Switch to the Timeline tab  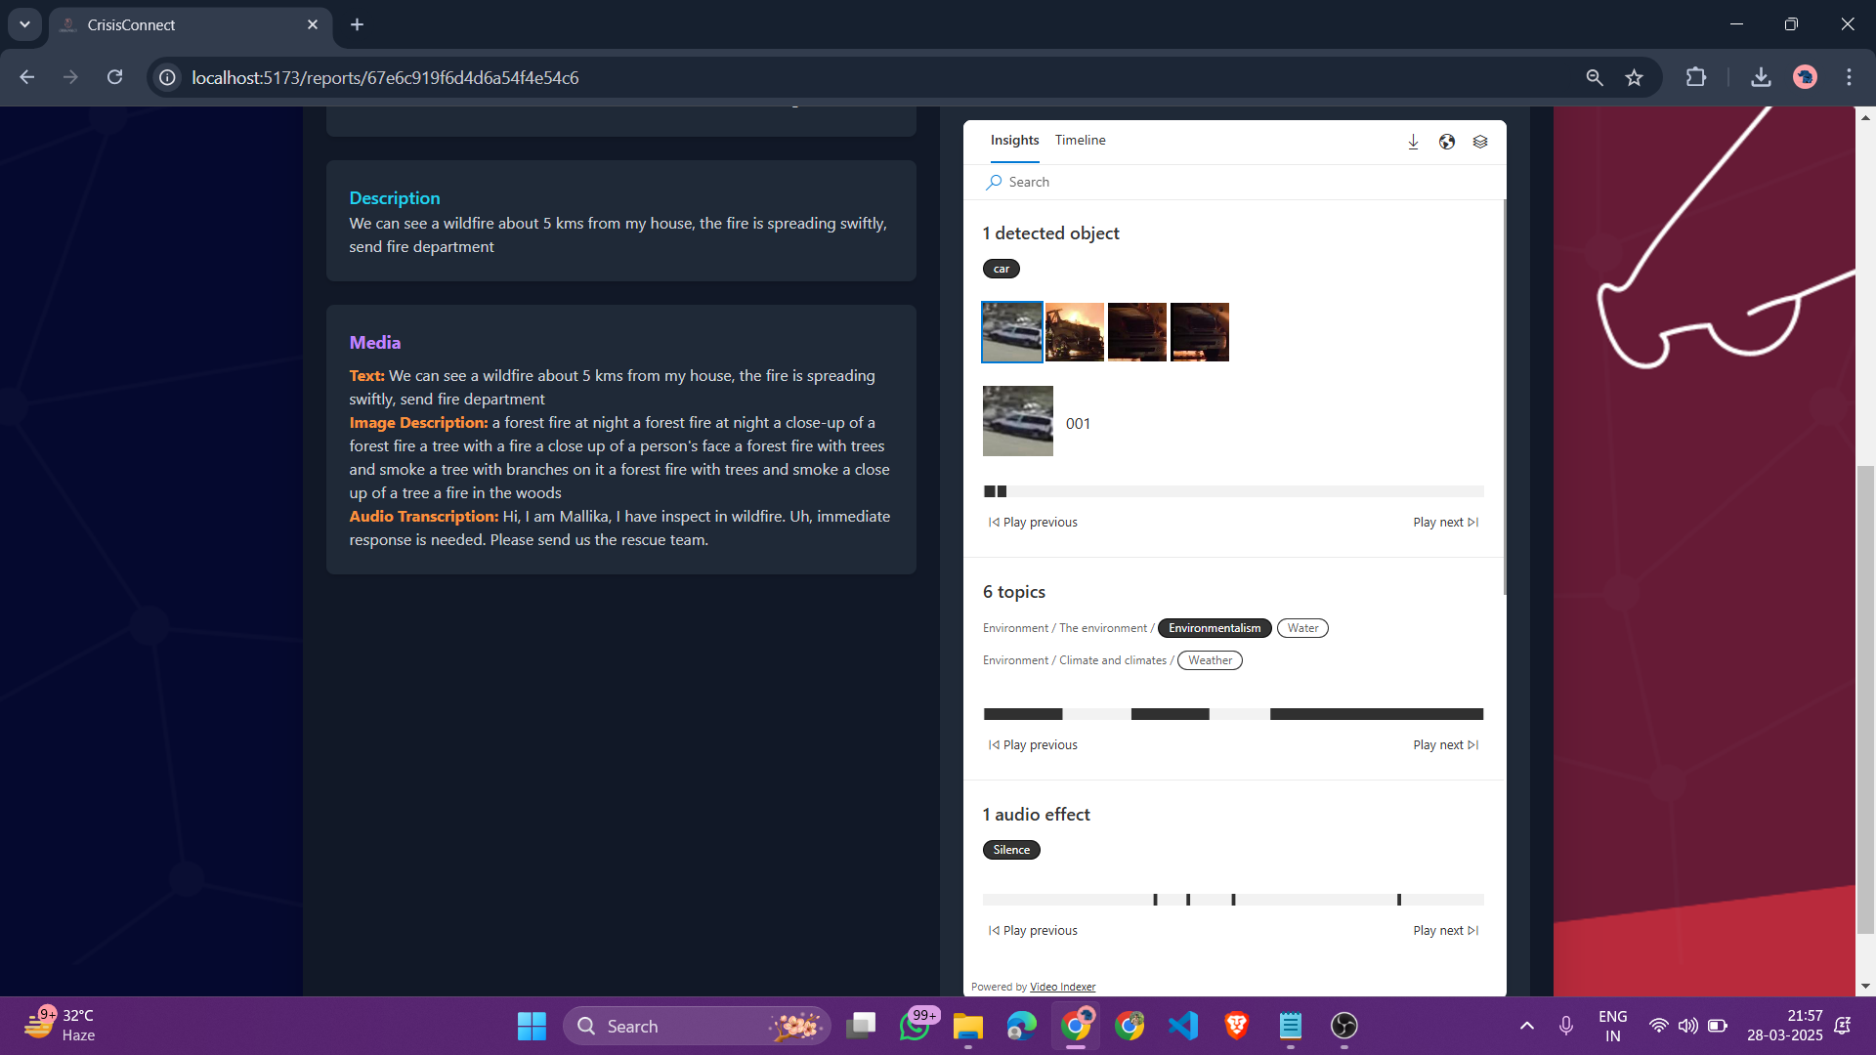pos(1080,140)
